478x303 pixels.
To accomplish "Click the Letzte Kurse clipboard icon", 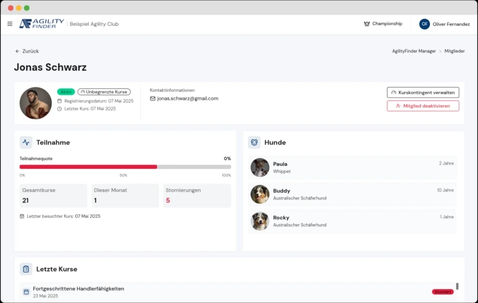I will coord(26,269).
